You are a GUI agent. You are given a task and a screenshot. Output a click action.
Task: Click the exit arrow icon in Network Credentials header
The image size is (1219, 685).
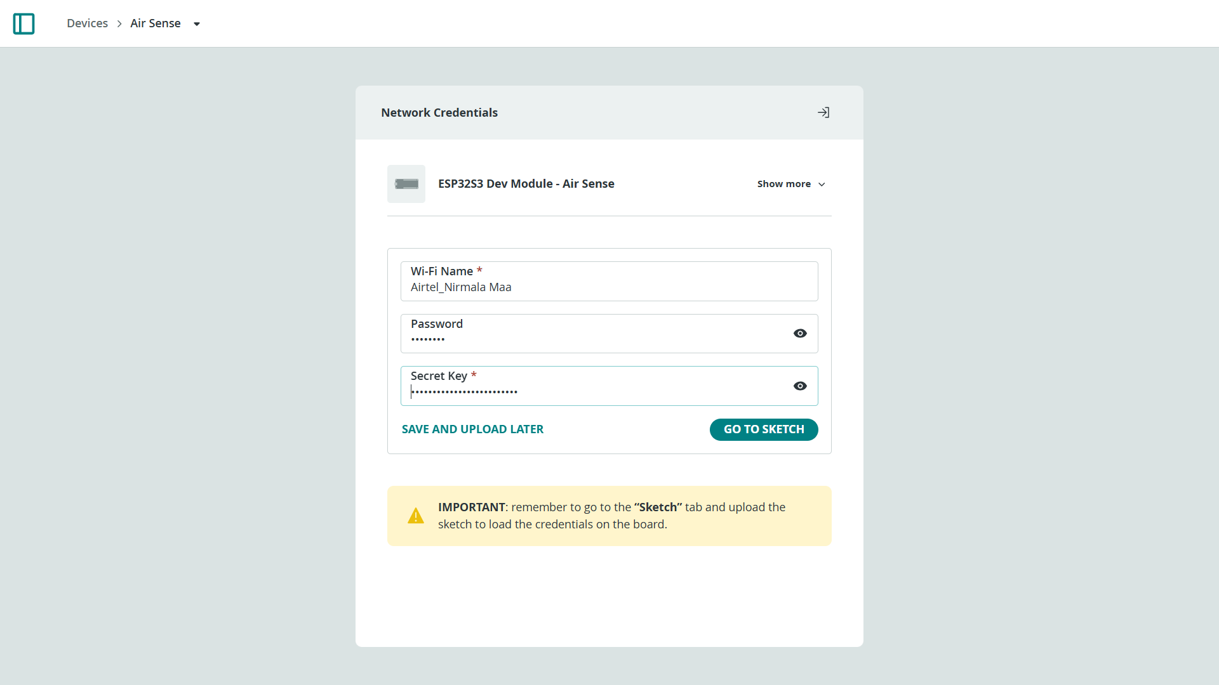(x=823, y=112)
